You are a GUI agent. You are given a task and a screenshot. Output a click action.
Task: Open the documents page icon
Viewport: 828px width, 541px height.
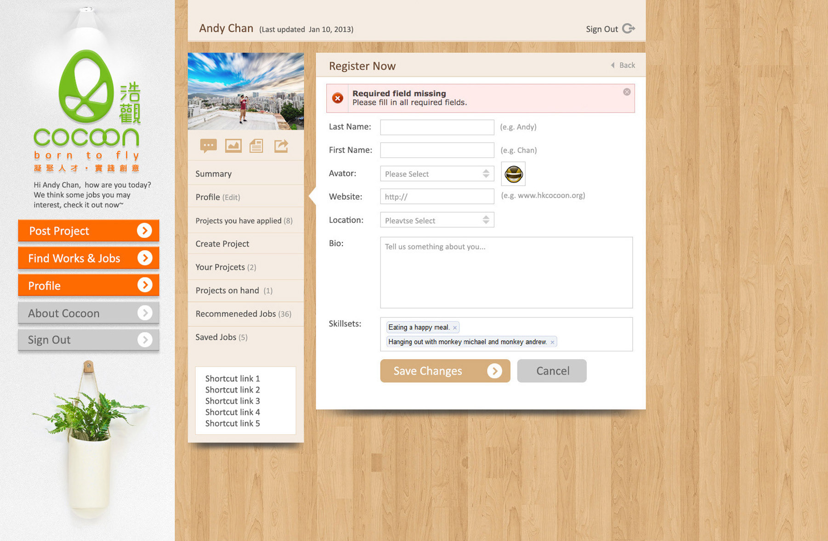click(256, 146)
